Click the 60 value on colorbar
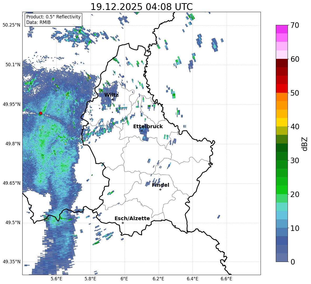This screenshot has height=284, width=311. [x=295, y=59]
